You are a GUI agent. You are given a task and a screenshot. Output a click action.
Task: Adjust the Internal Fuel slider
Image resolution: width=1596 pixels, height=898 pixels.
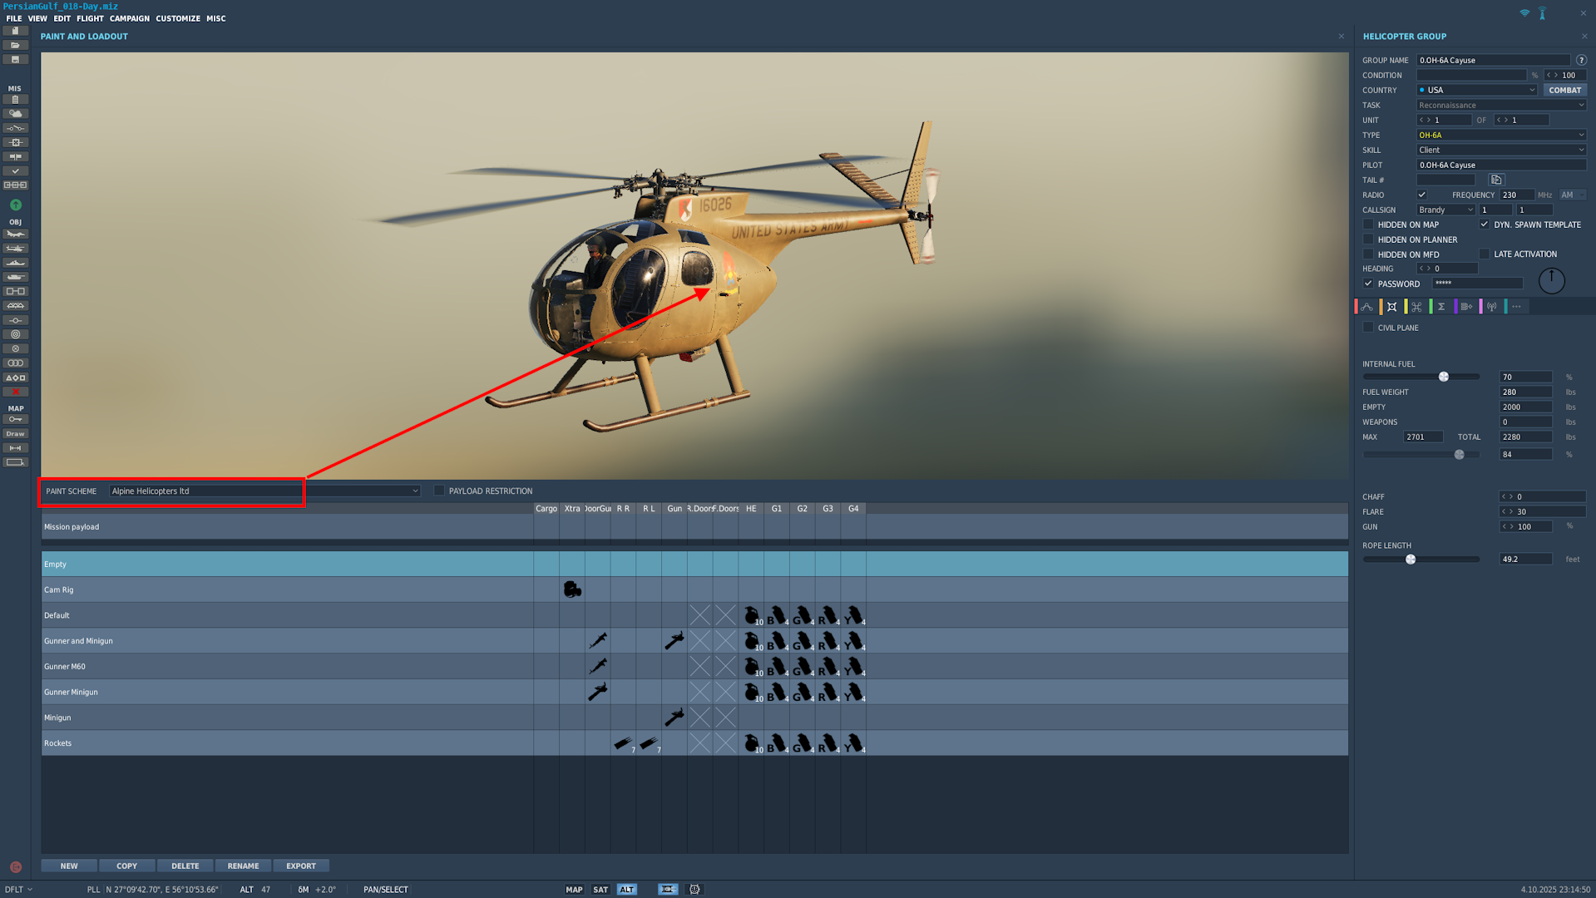click(1444, 377)
